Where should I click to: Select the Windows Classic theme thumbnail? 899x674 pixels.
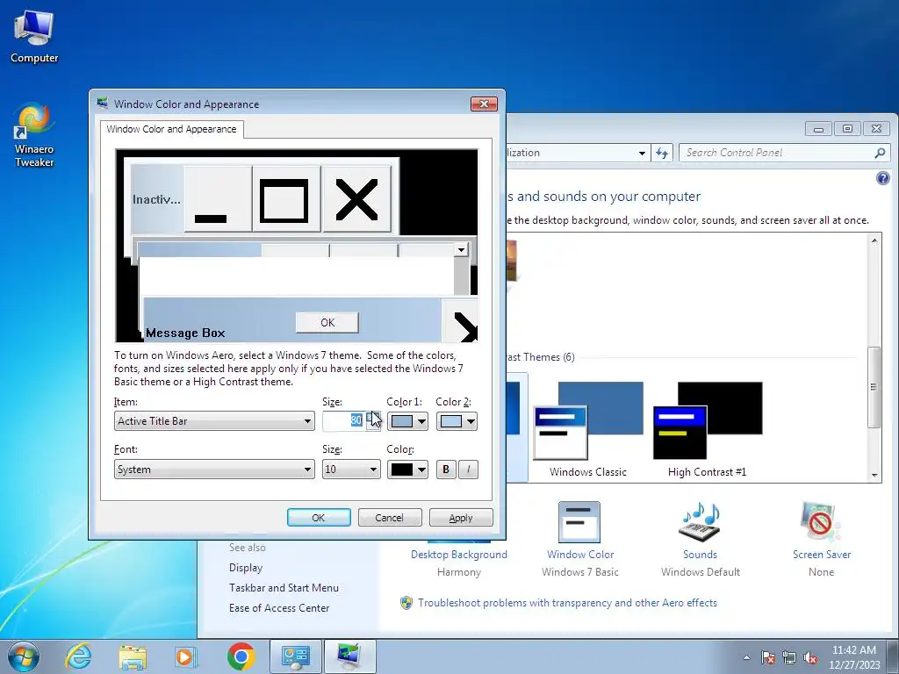pyautogui.click(x=587, y=420)
